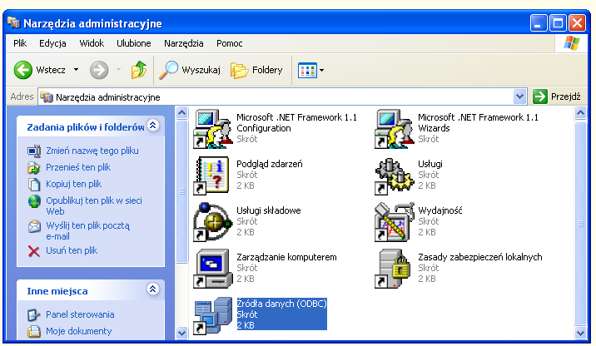
Task: Expand the address bar dropdown
Action: tap(519, 96)
